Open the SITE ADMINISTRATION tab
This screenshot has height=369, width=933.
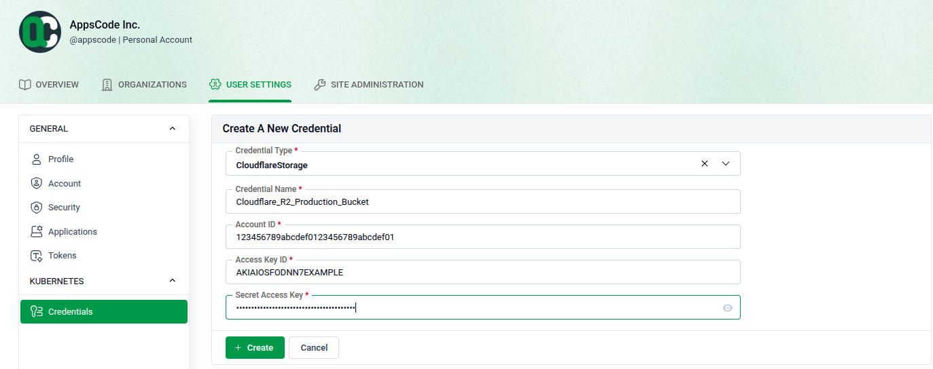tap(368, 85)
